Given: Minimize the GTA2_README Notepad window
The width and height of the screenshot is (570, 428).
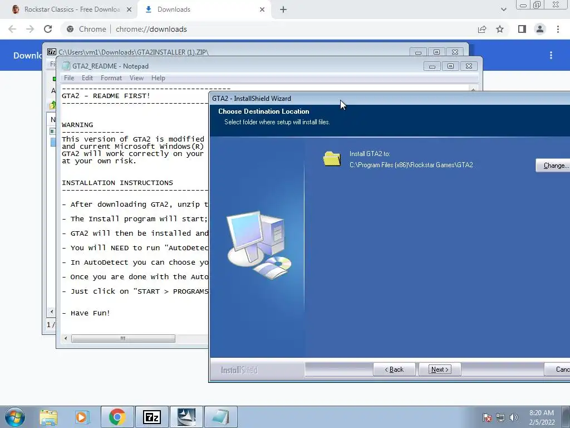Looking at the screenshot, I should point(432,66).
